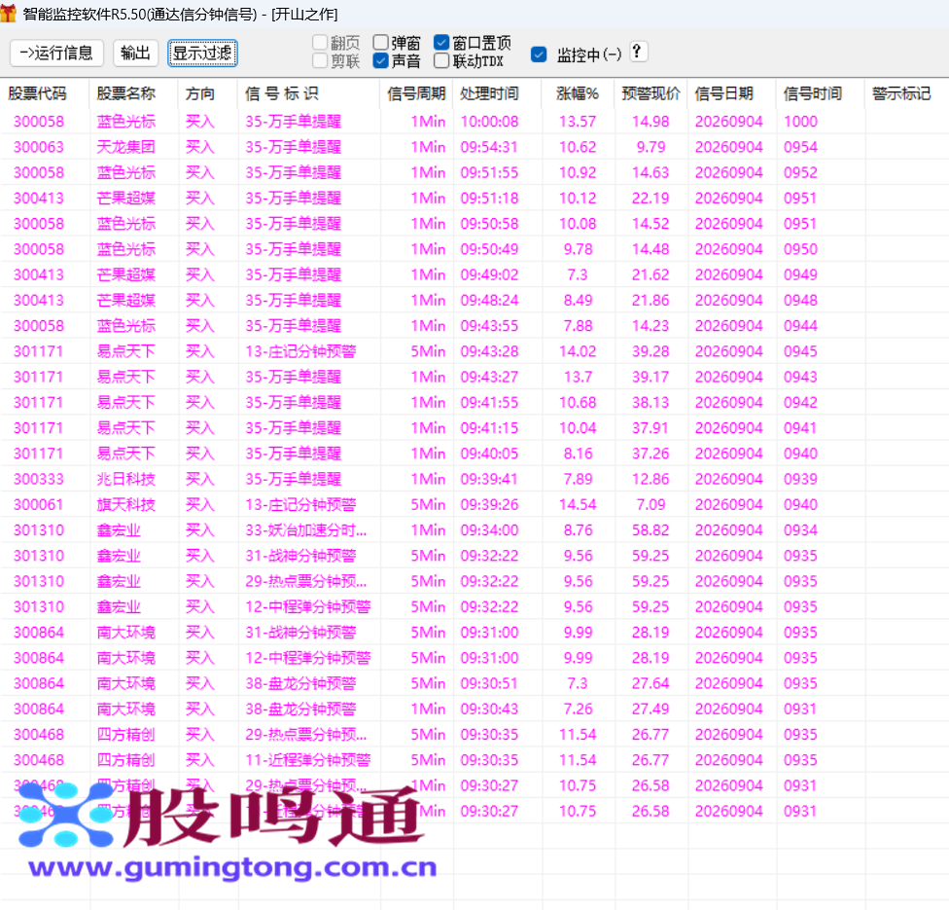The width and height of the screenshot is (949, 910).
Task: Click processing time 09:30:43 for 南大环境
Action: (489, 709)
